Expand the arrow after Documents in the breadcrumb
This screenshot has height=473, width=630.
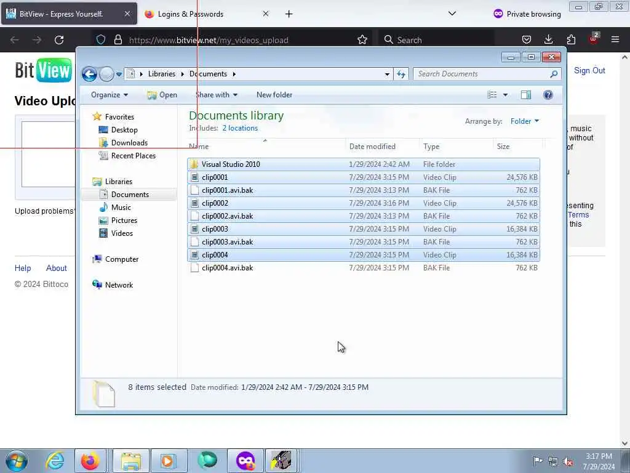[x=234, y=74]
